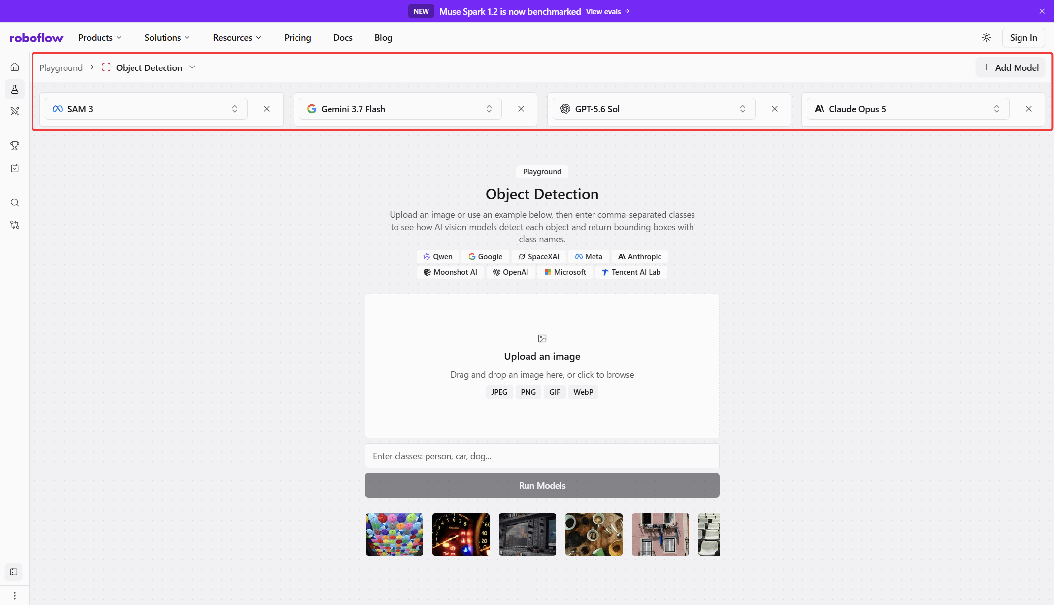Remove the Claude Opus 5 model card
This screenshot has width=1054, height=605.
click(1029, 109)
